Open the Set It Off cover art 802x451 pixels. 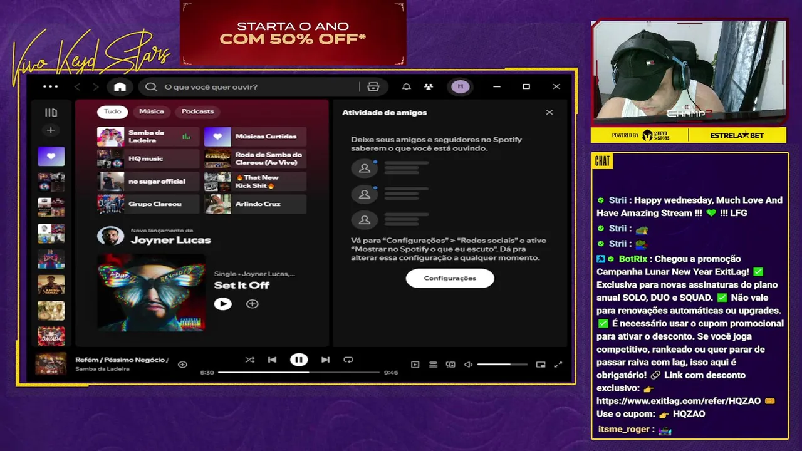151,292
